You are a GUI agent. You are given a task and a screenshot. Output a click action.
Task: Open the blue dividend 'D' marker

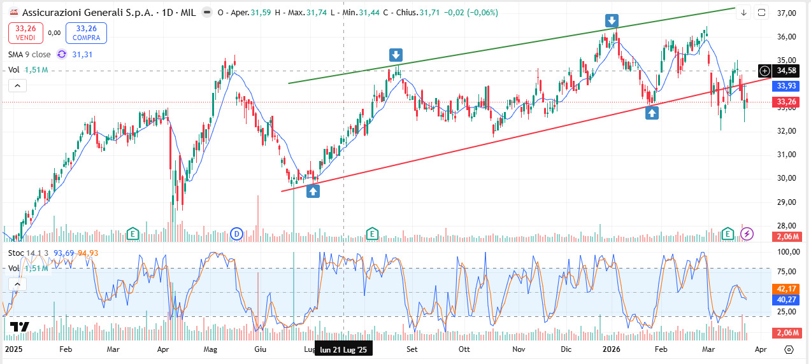tap(237, 234)
